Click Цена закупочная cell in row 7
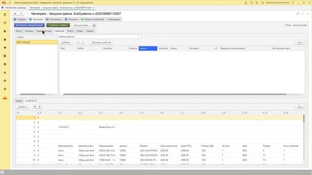 169,146
